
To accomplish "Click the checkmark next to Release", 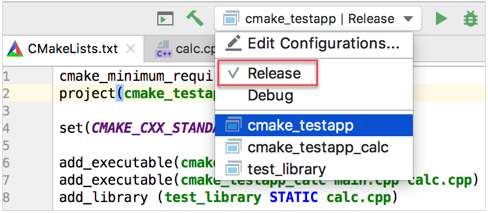I will [x=234, y=73].
